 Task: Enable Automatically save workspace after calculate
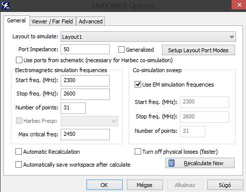pyautogui.click(x=18, y=165)
